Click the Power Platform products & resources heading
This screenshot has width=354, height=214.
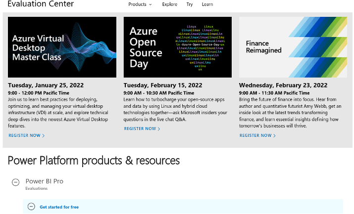pos(94,161)
